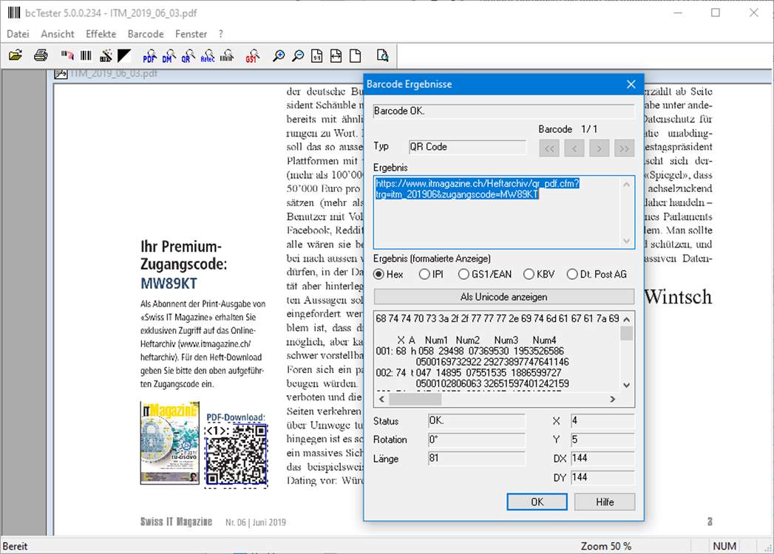The height and width of the screenshot is (554, 774).
Task: Click the X field showing 4
Action: point(602,421)
